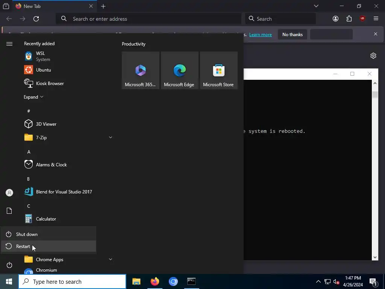Open Firefox View icon
The width and height of the screenshot is (385, 289).
(6, 6)
